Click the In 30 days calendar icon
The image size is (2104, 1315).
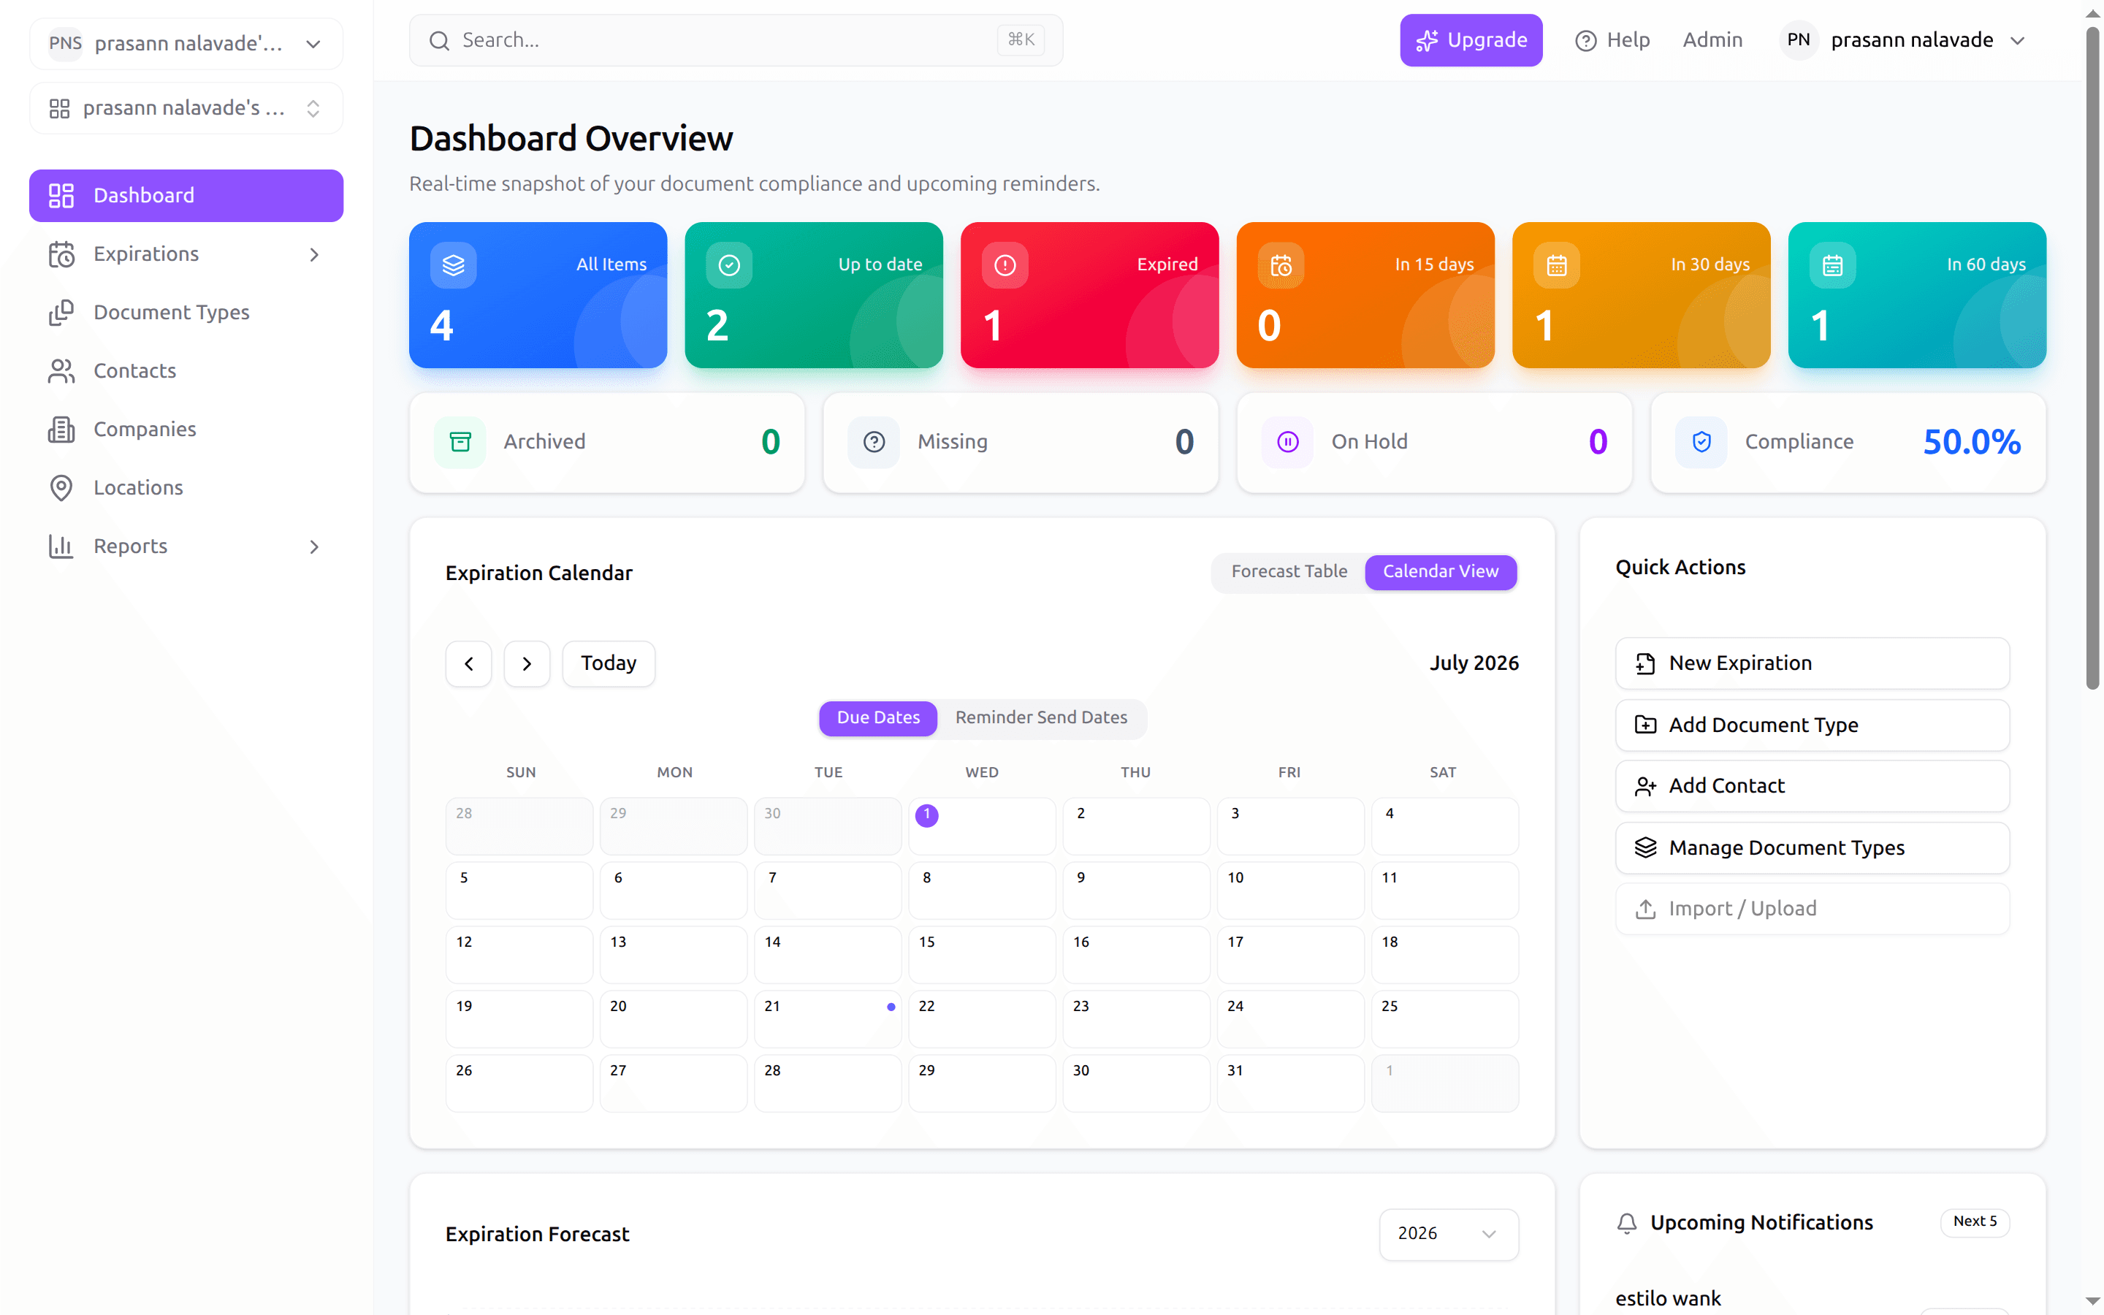click(x=1556, y=264)
